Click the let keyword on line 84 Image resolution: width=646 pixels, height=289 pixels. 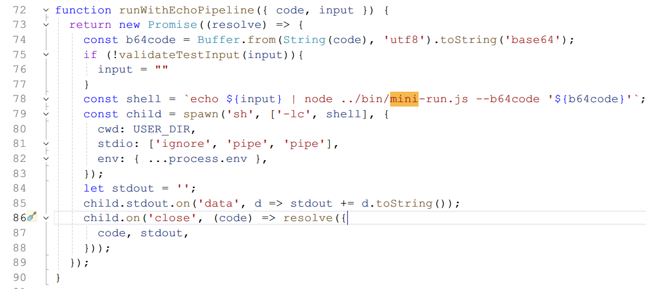coord(95,188)
